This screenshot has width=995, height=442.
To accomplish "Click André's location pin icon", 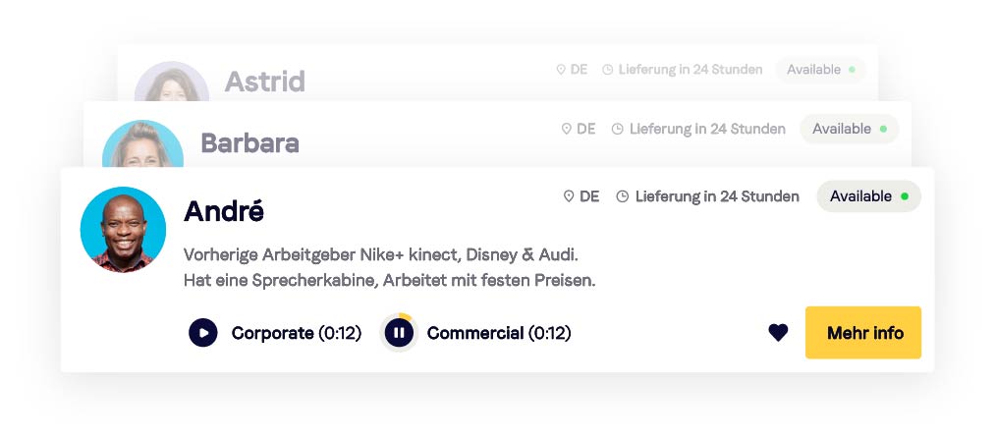I will [x=568, y=196].
